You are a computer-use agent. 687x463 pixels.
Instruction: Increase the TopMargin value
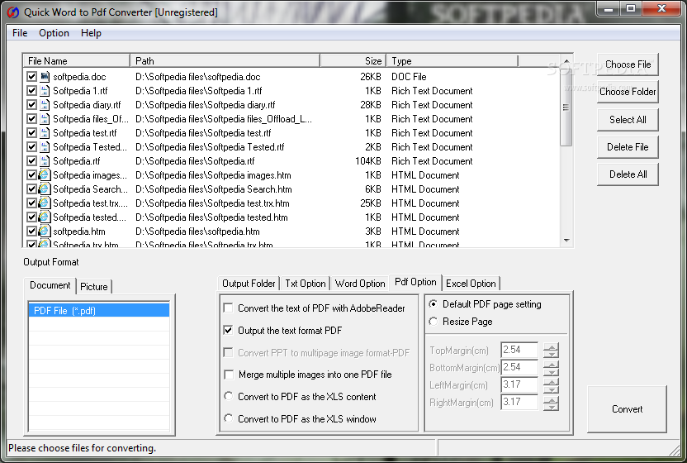pyautogui.click(x=552, y=346)
